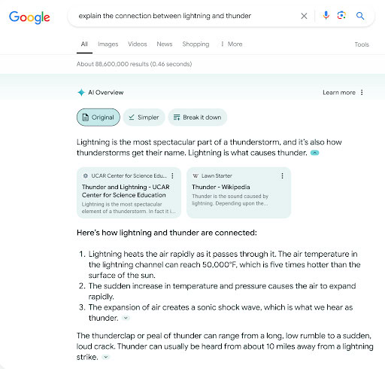Image resolution: width=385 pixels, height=369 pixels.
Task: Click the Google logo
Action: (29, 17)
